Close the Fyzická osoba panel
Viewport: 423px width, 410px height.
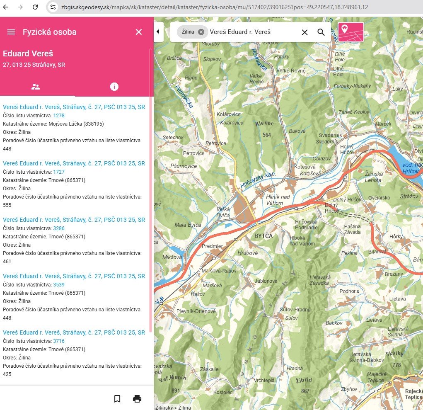tap(139, 32)
